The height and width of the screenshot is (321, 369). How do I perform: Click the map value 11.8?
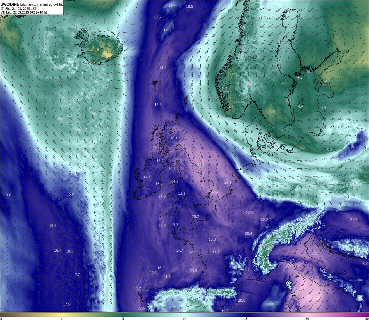(x=269, y=304)
